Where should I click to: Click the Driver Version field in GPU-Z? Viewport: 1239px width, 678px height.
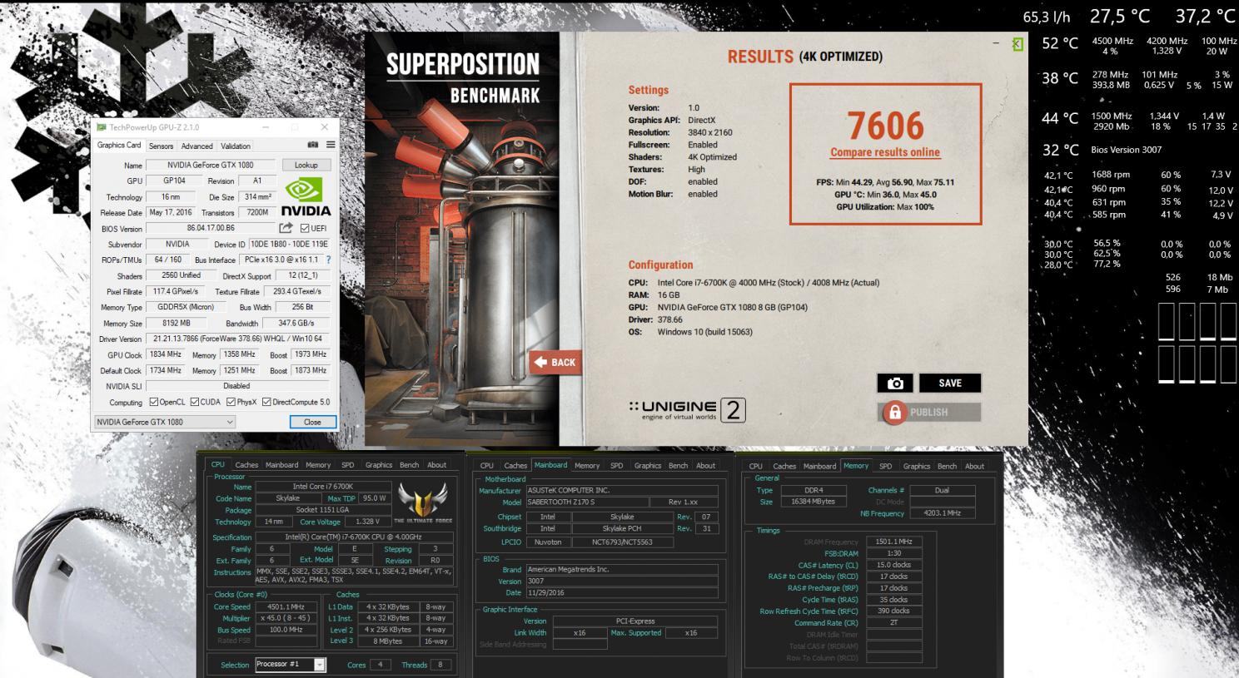click(238, 339)
